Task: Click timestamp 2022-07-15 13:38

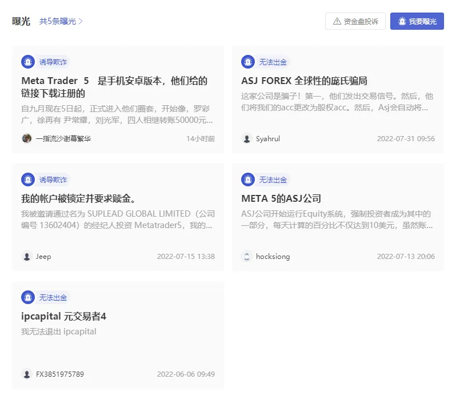Action: [x=186, y=257]
